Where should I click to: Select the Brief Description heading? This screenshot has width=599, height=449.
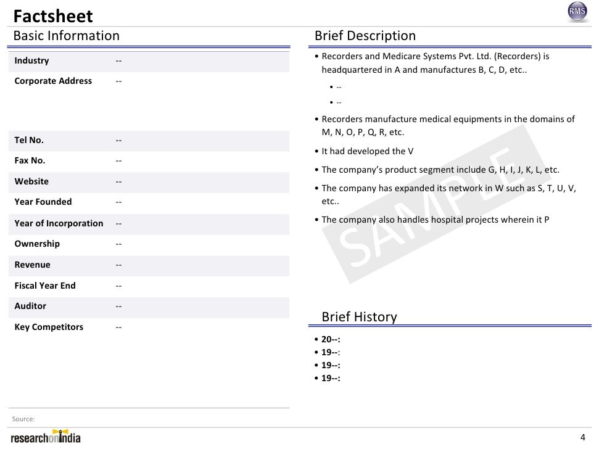pos(365,36)
